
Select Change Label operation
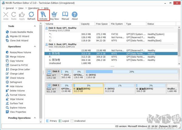(x=15, y=74)
